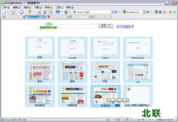
Task: Click the 413M_0_11:02:28 status text
Action: click(x=164, y=120)
